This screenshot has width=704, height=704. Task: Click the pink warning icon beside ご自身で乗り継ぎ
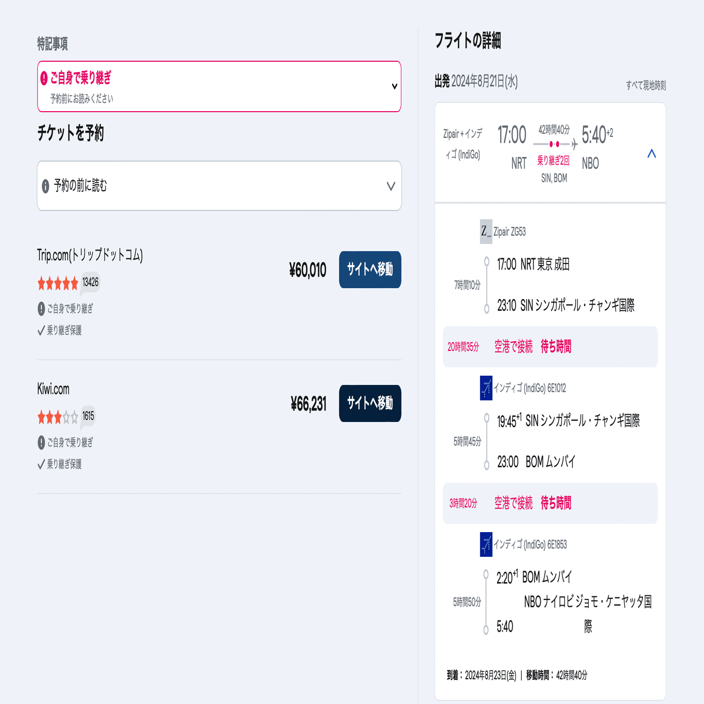pos(44,78)
